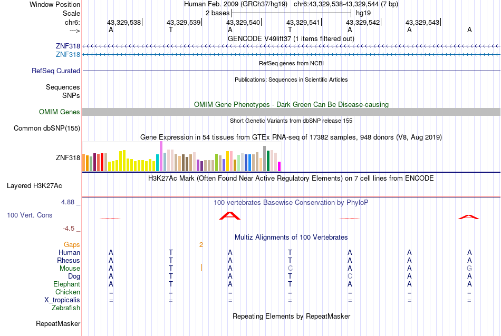501x336 pixels.
Task: Open Repeating Elements by RepeatMasker title
Action: coord(291,316)
